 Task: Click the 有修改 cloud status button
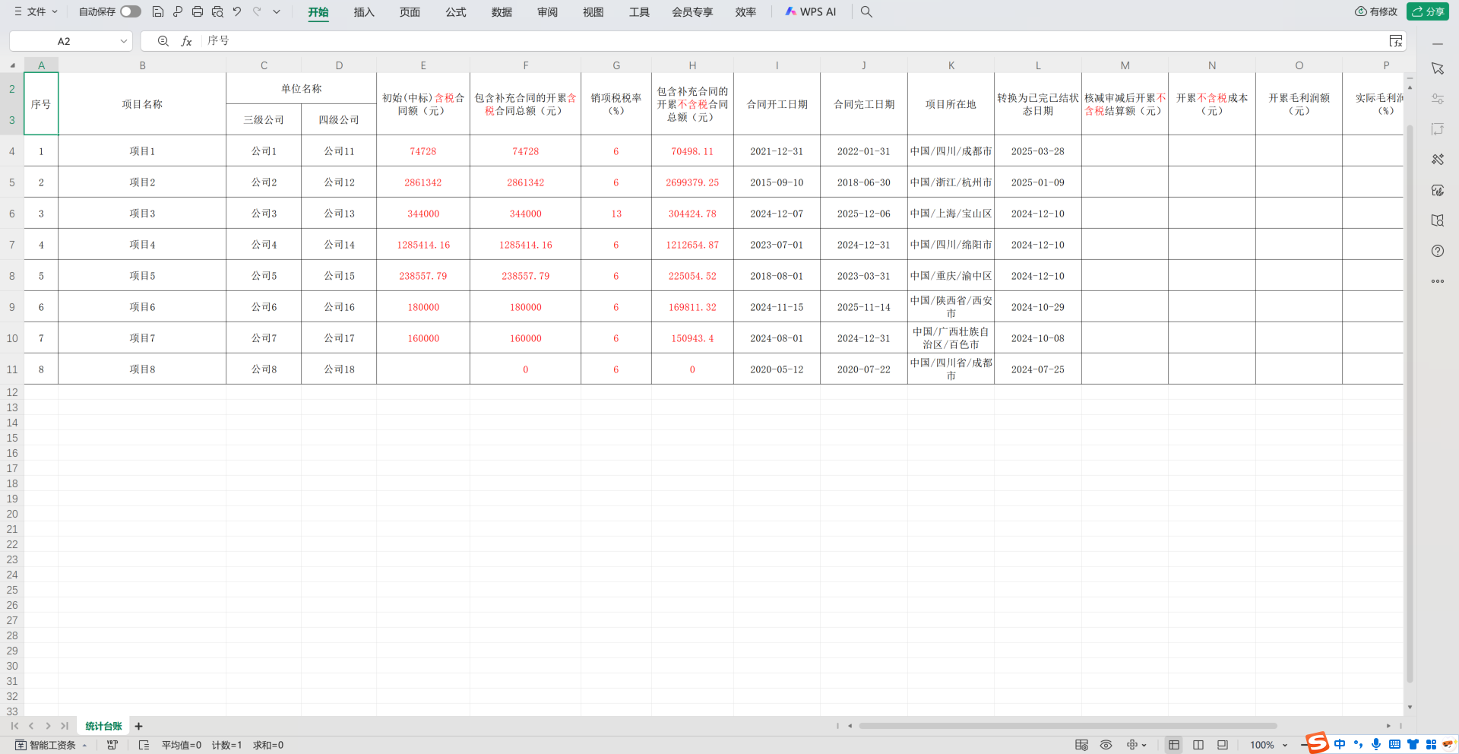point(1376,11)
